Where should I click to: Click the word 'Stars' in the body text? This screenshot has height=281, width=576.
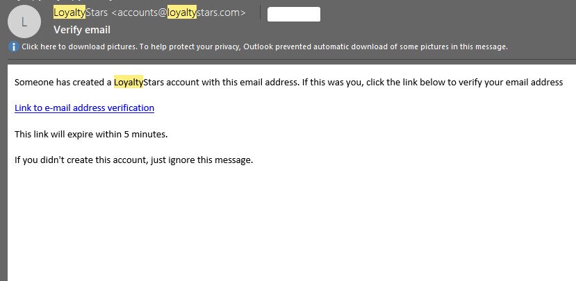pos(154,82)
